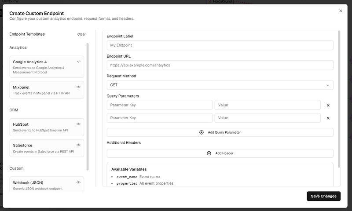352x211 pixels.
Task: Click the first parameter Value field
Action: [x=268, y=105]
